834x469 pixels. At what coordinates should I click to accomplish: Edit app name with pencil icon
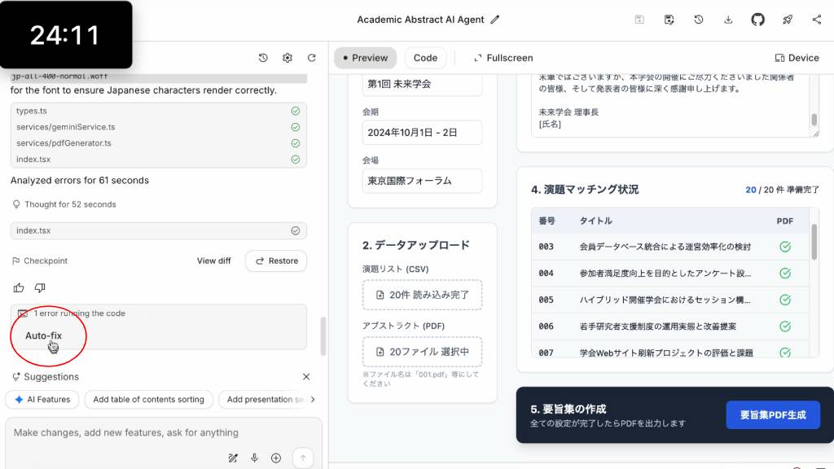[x=495, y=20]
